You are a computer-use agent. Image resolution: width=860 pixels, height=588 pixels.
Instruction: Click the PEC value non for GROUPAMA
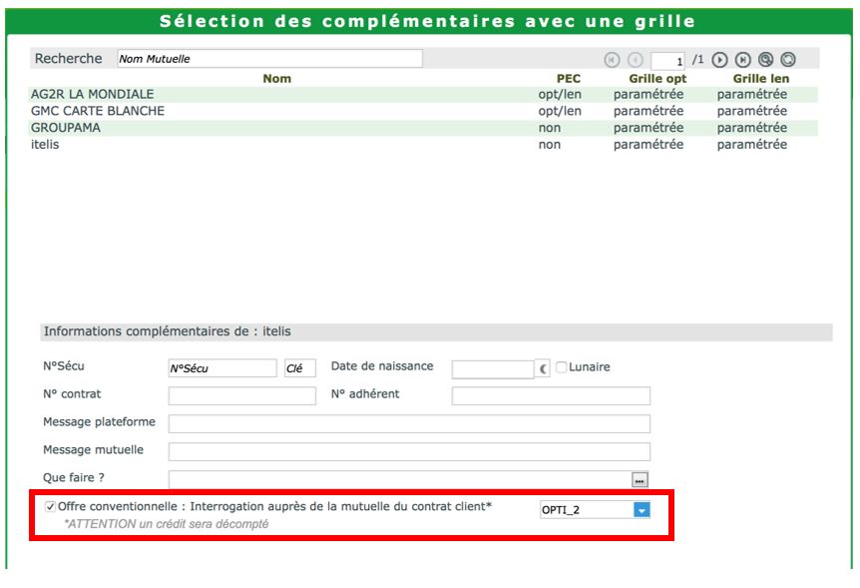coord(549,128)
